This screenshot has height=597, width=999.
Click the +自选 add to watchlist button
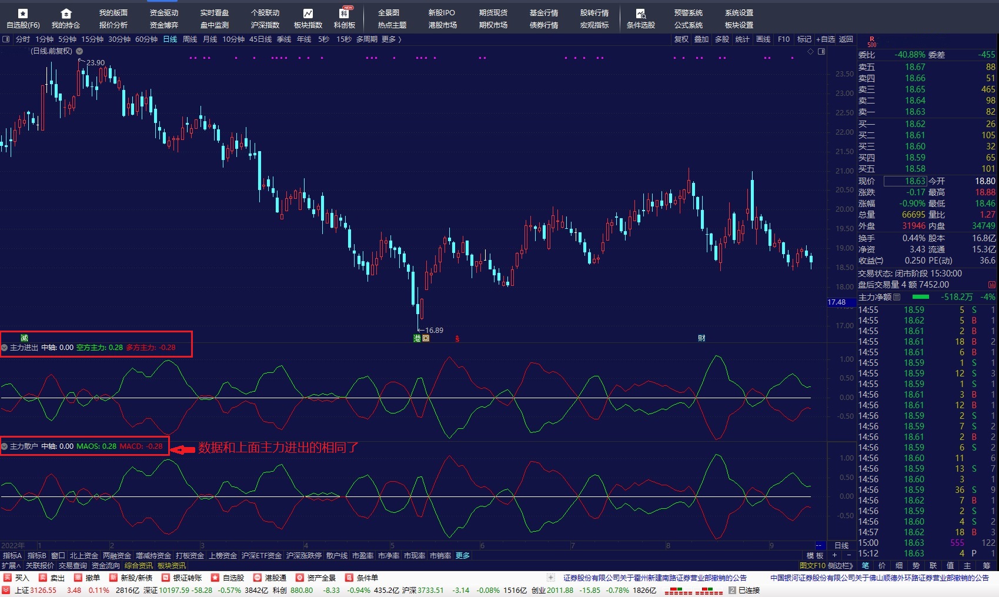click(825, 39)
